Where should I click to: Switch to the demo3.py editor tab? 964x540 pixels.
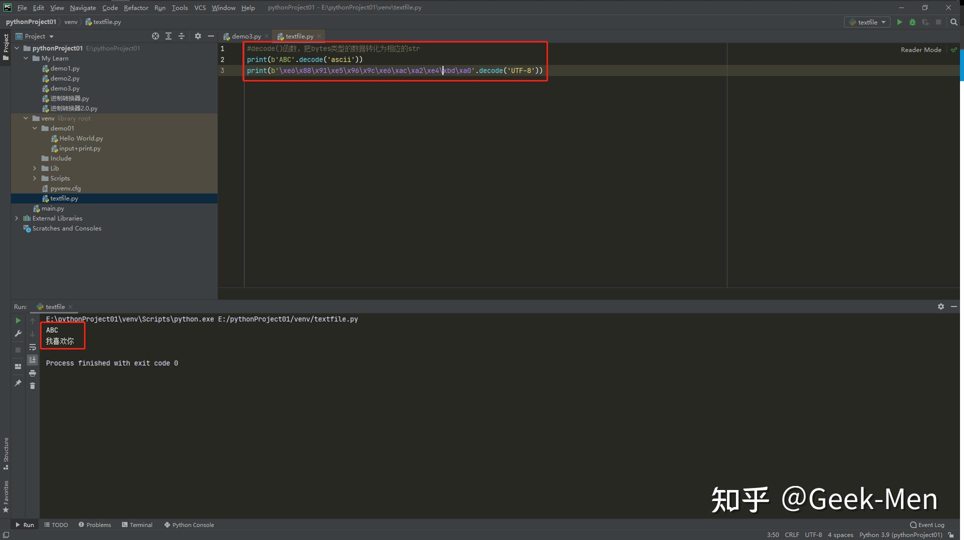click(x=246, y=36)
